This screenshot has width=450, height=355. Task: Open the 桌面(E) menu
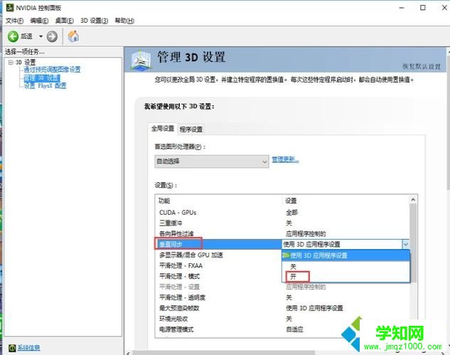pyautogui.click(x=64, y=21)
